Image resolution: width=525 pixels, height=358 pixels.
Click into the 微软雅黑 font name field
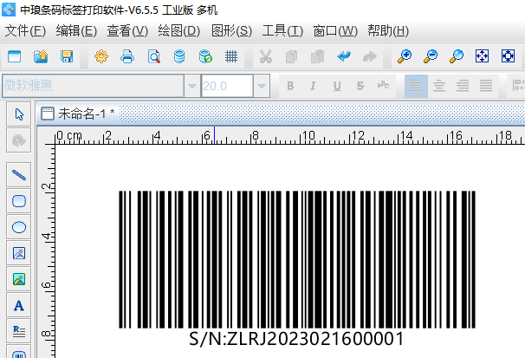point(93,86)
